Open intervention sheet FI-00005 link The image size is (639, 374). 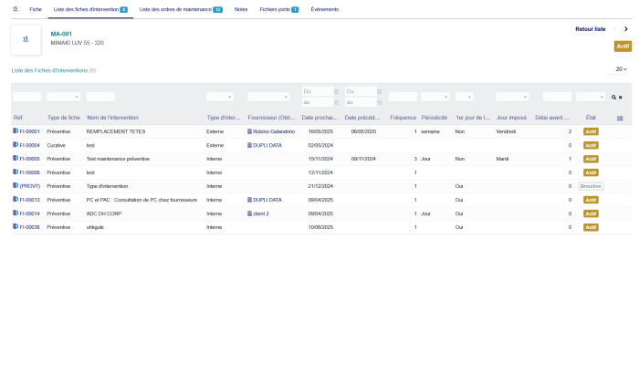[x=29, y=159]
